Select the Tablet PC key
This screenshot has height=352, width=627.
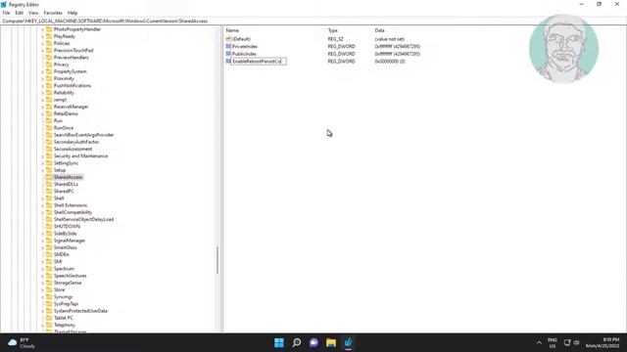pos(63,318)
